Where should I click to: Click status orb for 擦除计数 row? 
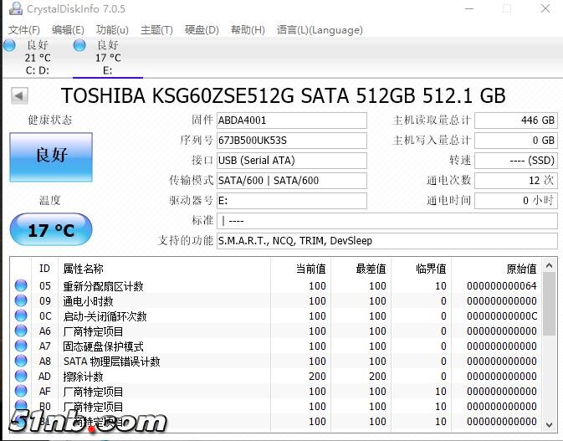click(x=21, y=377)
